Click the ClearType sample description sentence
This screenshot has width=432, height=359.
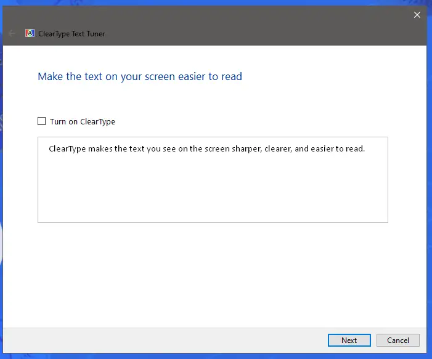[x=206, y=149]
